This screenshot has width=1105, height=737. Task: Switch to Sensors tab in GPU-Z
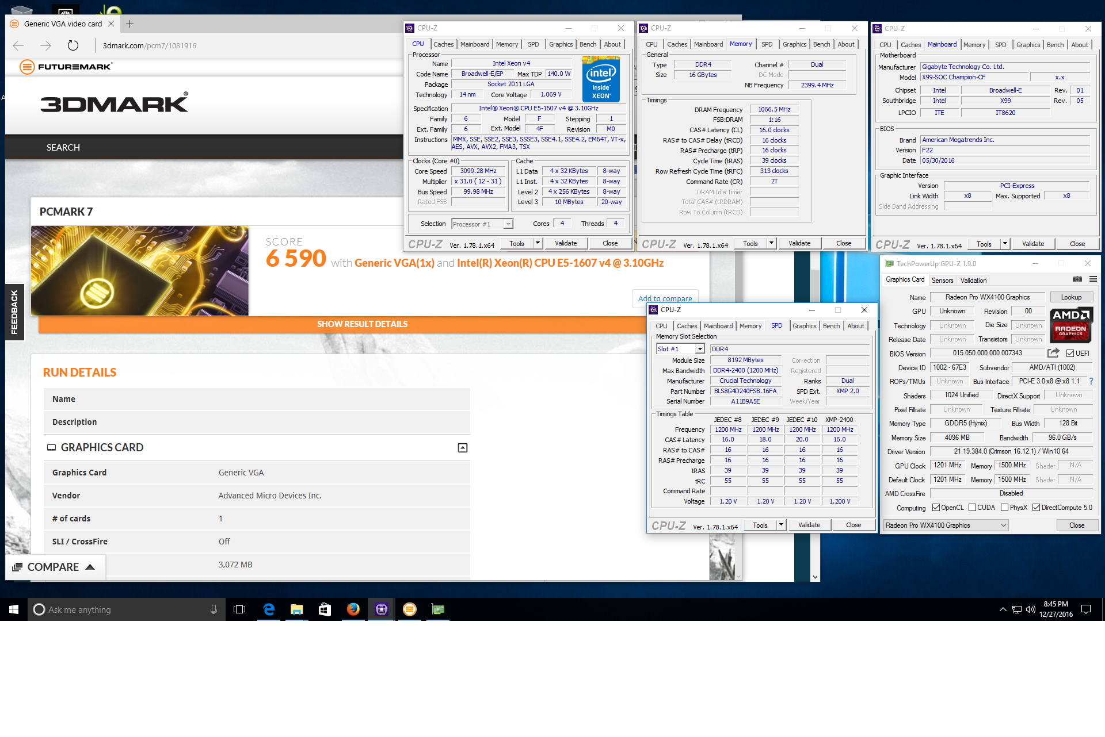(x=942, y=281)
